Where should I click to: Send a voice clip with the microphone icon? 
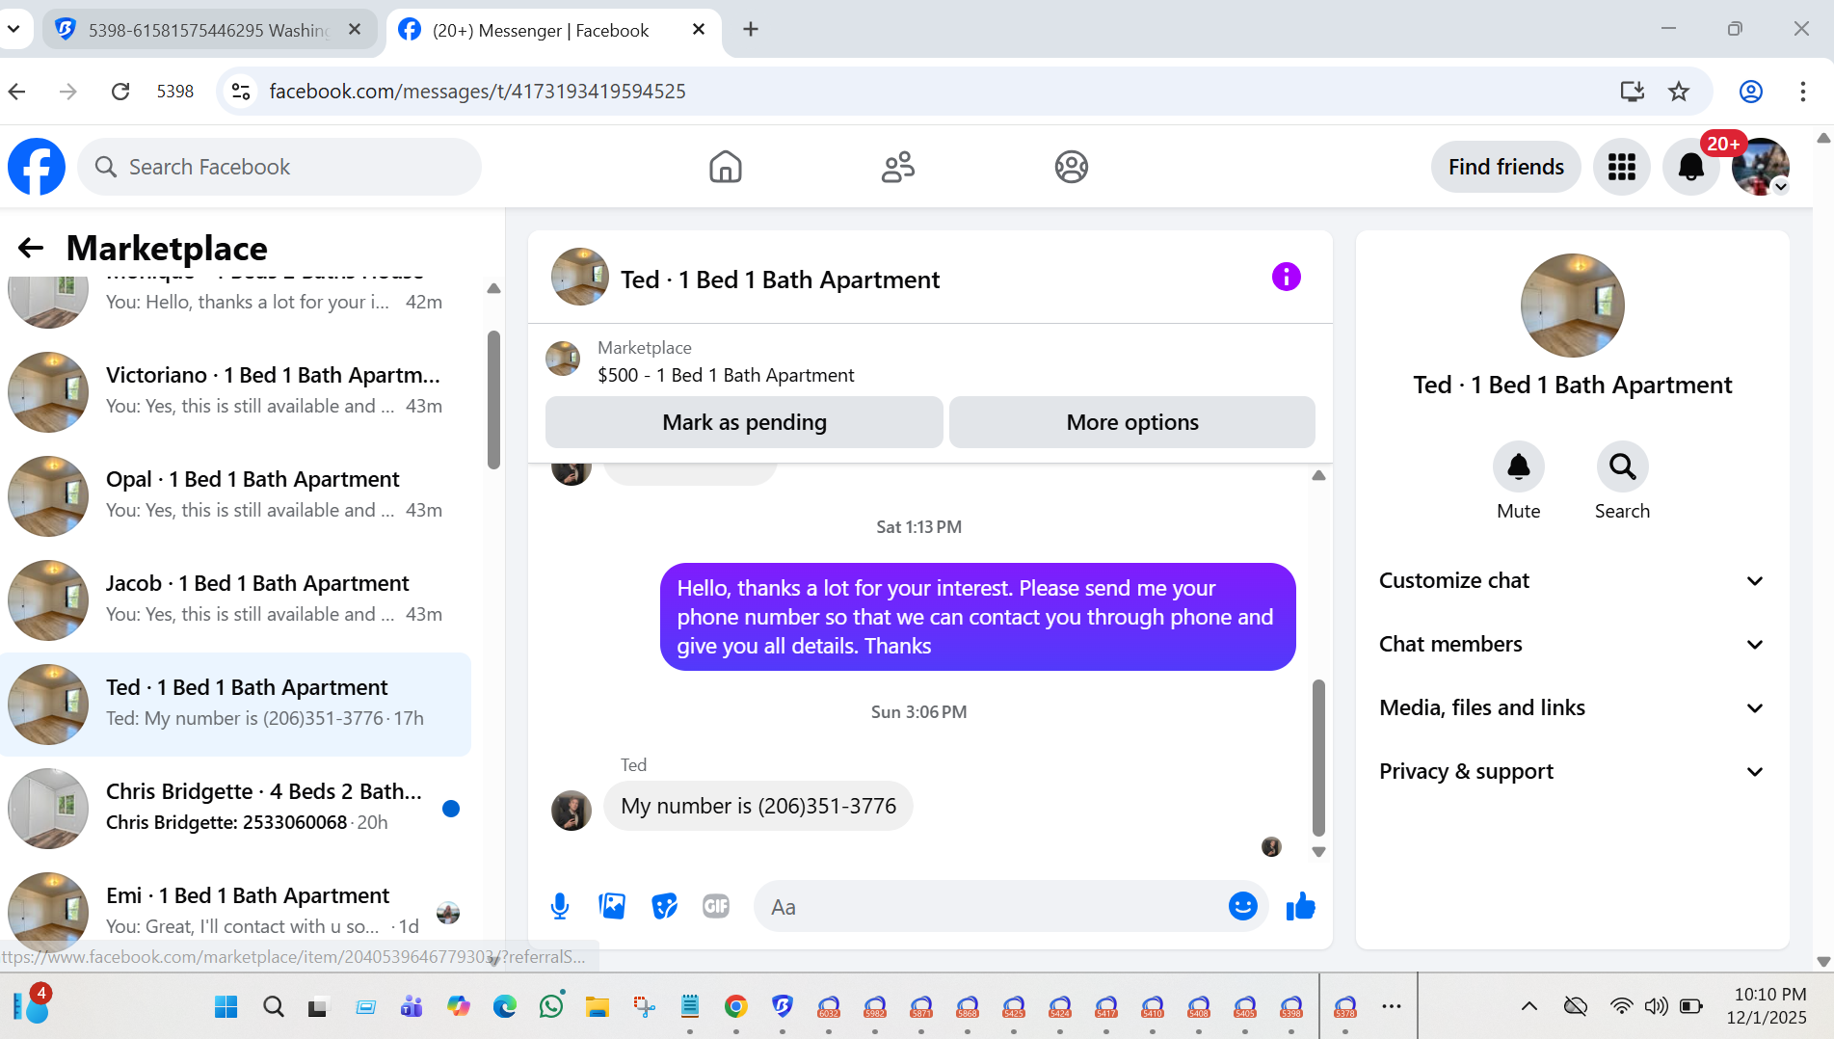point(560,906)
